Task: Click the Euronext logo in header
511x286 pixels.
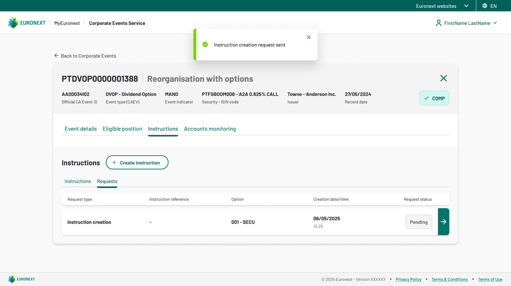Action: pyautogui.click(x=27, y=23)
